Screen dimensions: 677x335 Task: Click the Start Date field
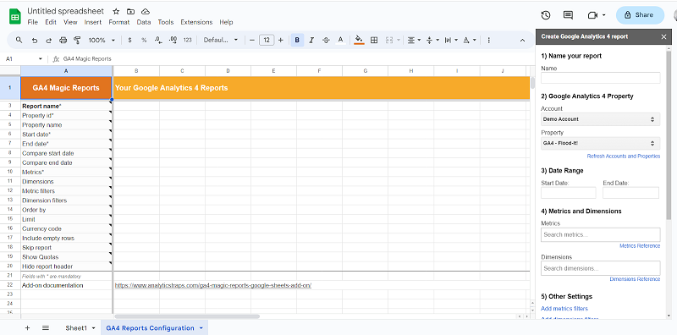[x=569, y=193]
